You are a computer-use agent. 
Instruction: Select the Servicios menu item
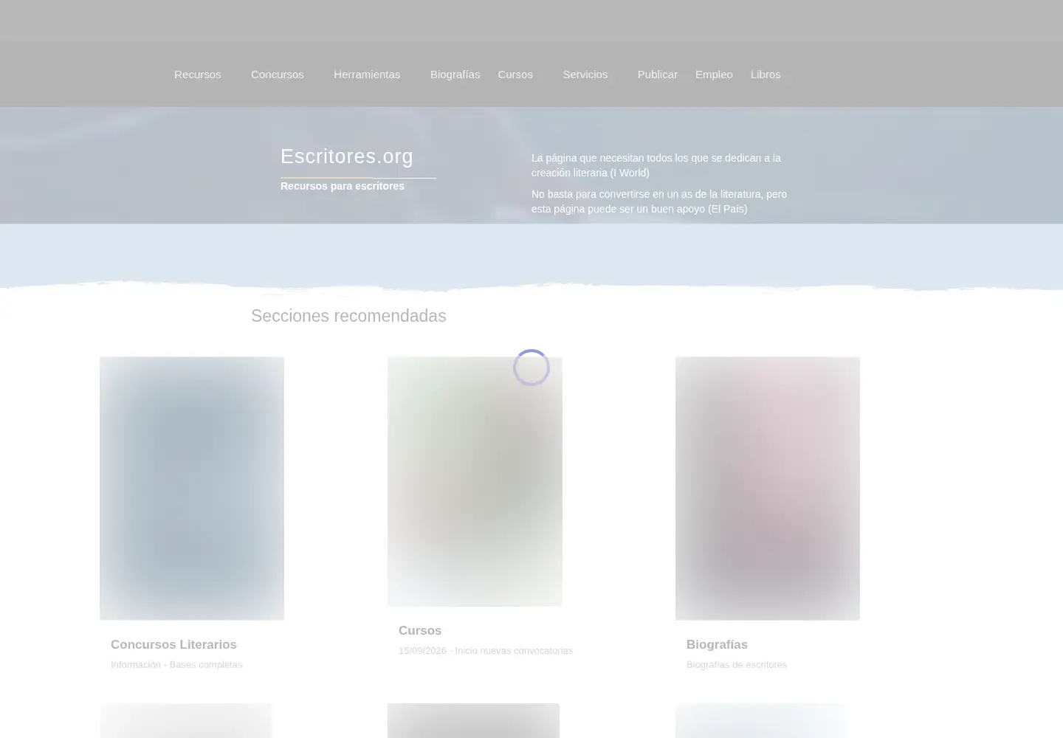(585, 75)
